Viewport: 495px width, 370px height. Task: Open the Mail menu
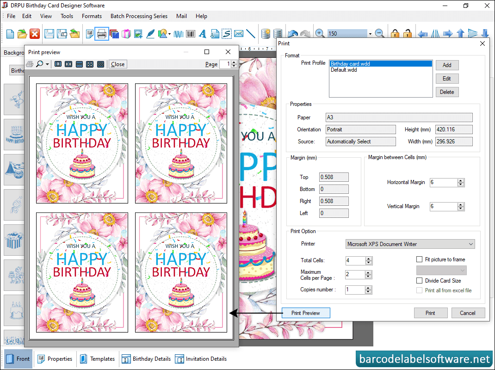[x=181, y=16]
